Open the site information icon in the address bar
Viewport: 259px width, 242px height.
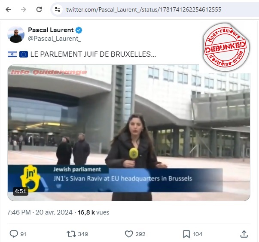click(58, 9)
